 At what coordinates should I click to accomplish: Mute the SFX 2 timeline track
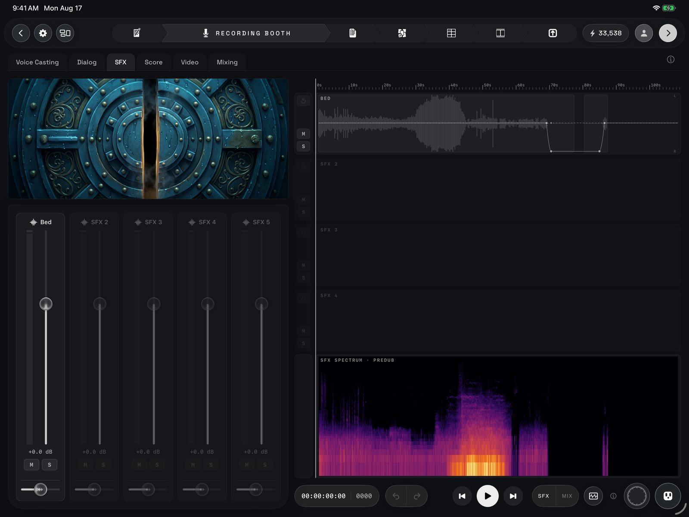(303, 200)
